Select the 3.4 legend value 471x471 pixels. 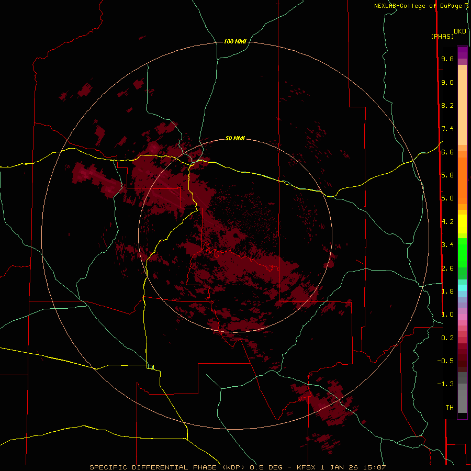[447, 245]
